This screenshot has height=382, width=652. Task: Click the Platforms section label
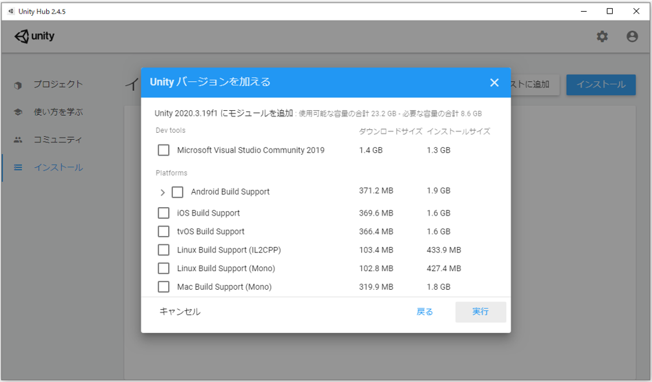(172, 173)
